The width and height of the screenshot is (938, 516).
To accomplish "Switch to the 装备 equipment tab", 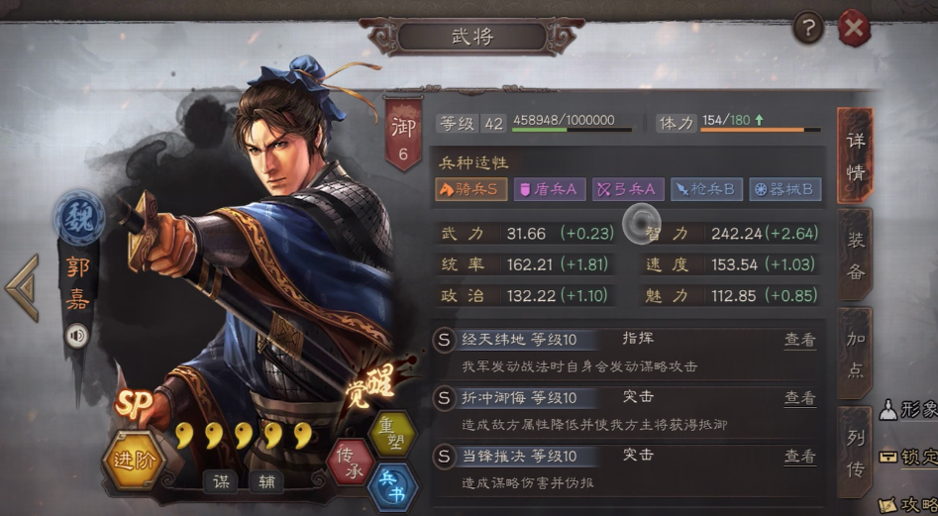I will [x=856, y=256].
